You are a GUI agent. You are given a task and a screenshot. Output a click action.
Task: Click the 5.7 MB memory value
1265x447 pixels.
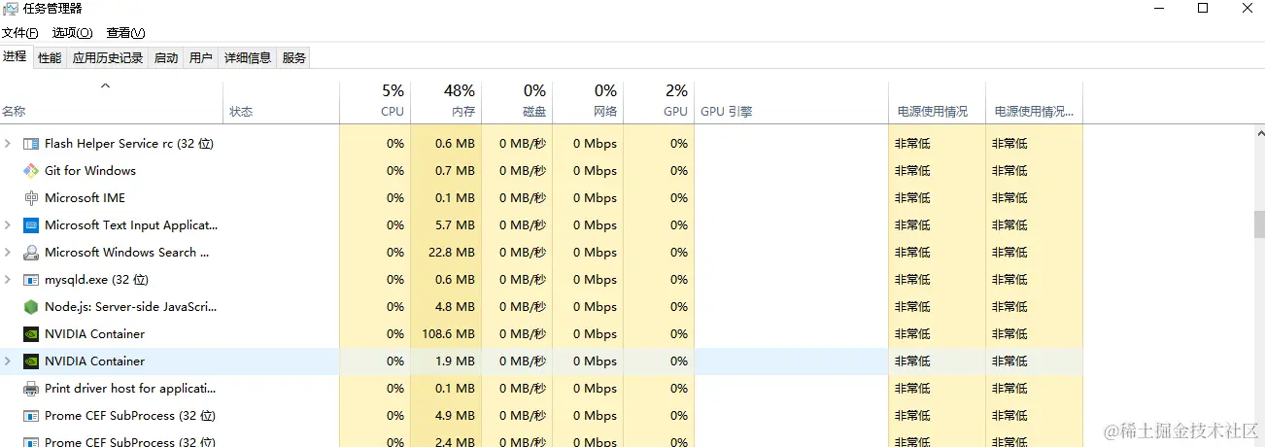[456, 225]
